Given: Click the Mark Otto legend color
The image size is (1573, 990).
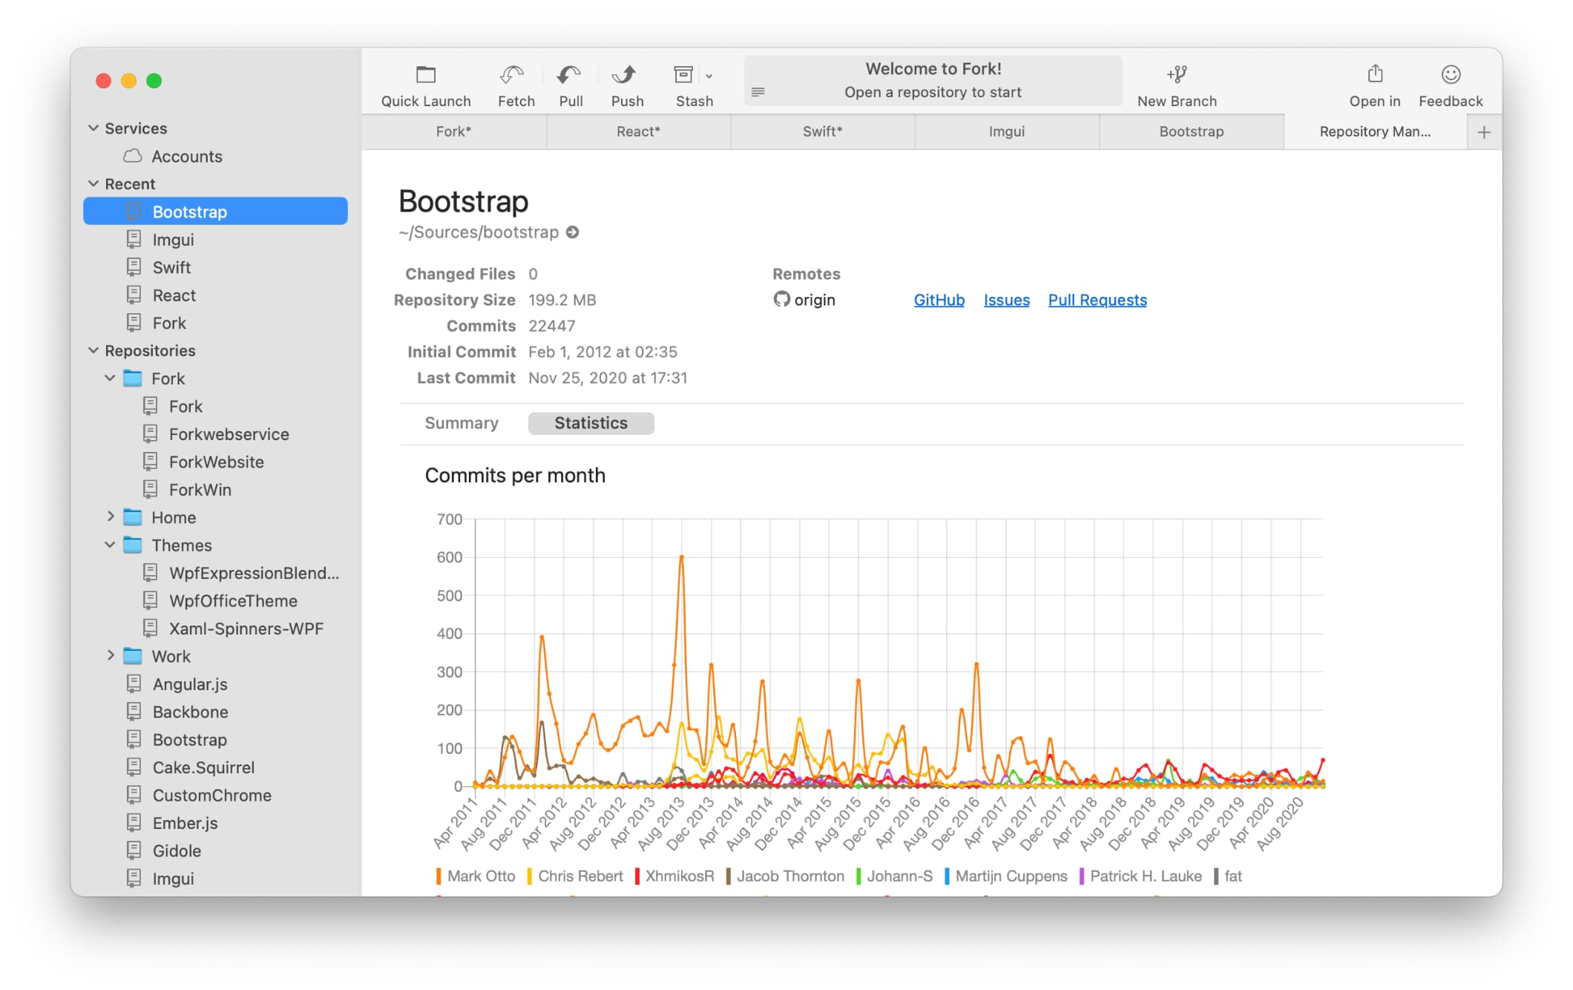Looking at the screenshot, I should 439,876.
